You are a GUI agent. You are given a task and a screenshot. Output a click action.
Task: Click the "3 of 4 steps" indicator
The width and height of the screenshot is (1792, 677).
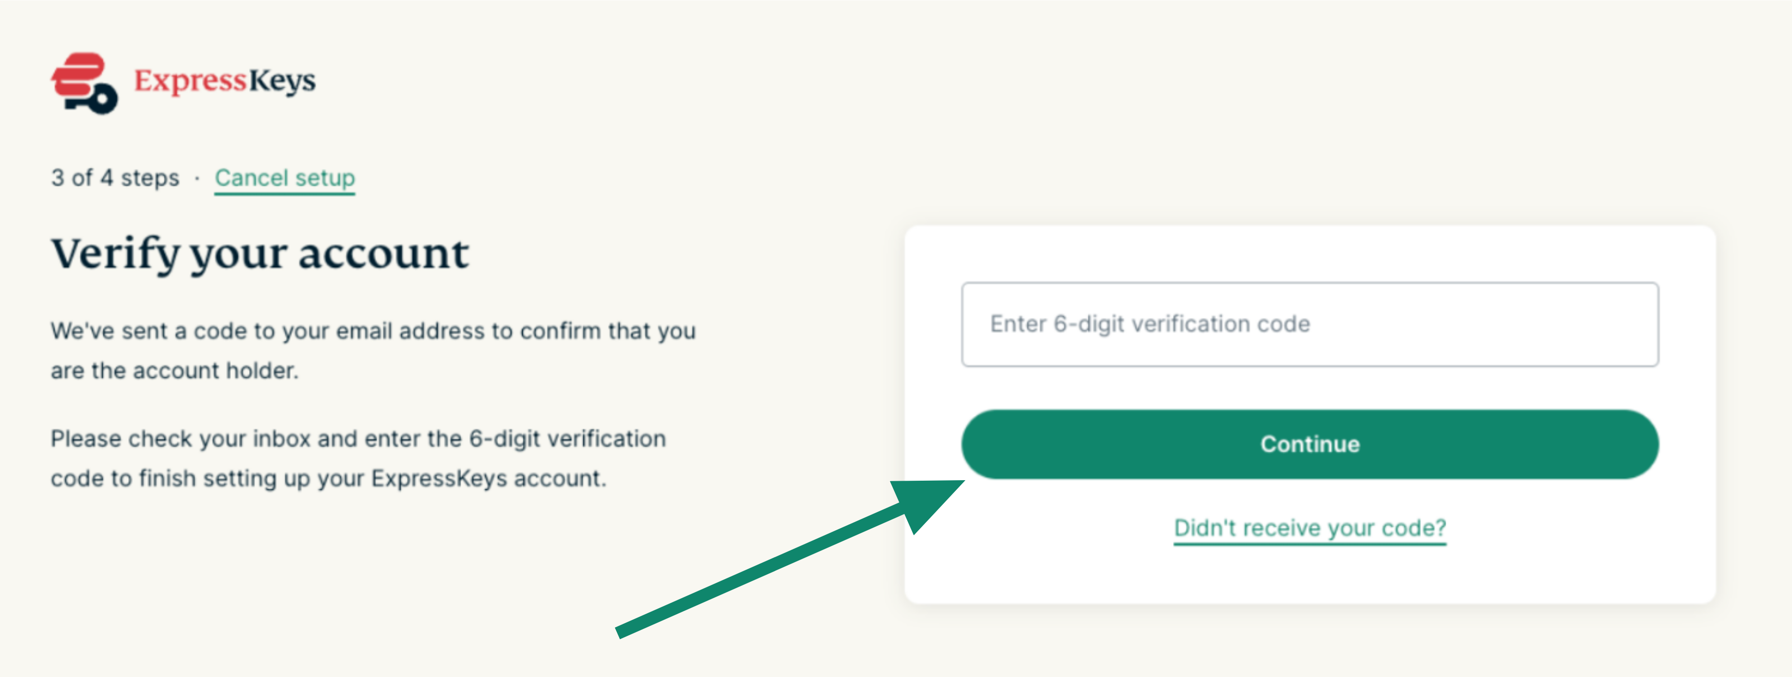pyautogui.click(x=115, y=178)
